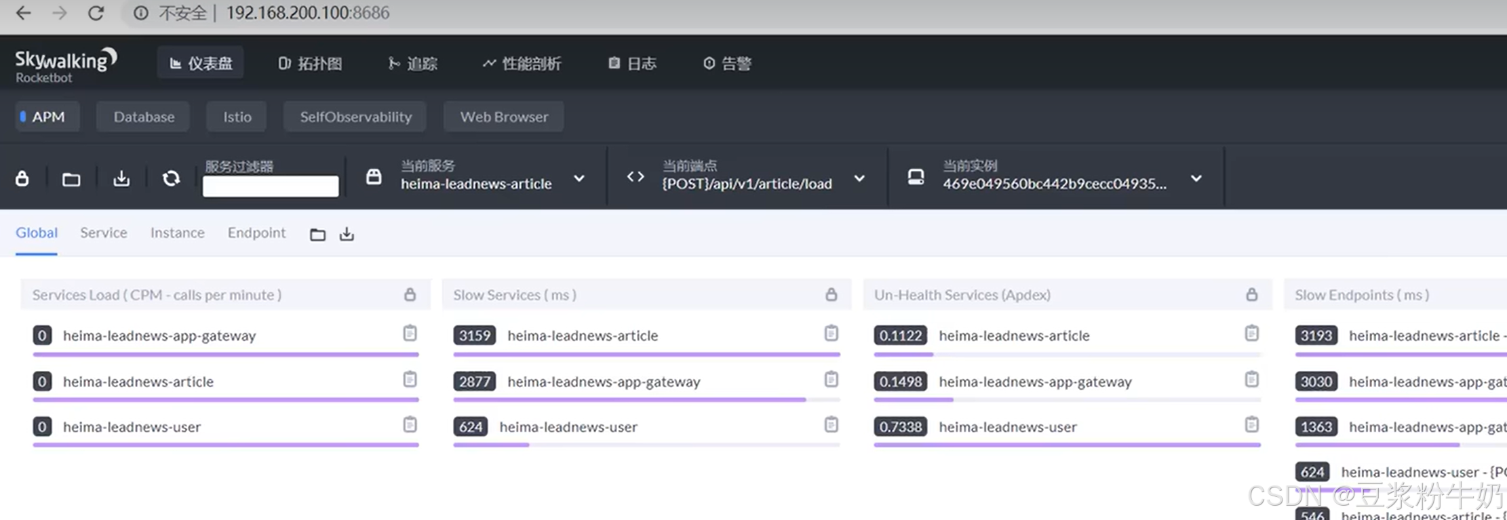The height and width of the screenshot is (520, 1507).
Task: Copy heima-leadnews-app-gateway in Services Load panel
Action: point(410,333)
